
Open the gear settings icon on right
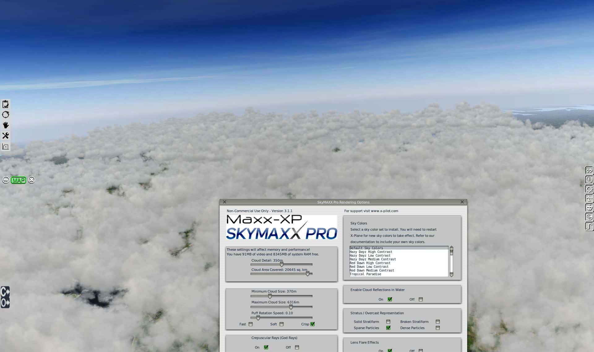click(589, 189)
